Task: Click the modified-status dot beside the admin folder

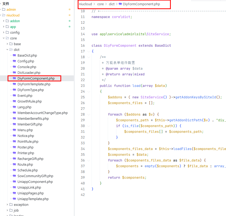Action: point(70,9)
